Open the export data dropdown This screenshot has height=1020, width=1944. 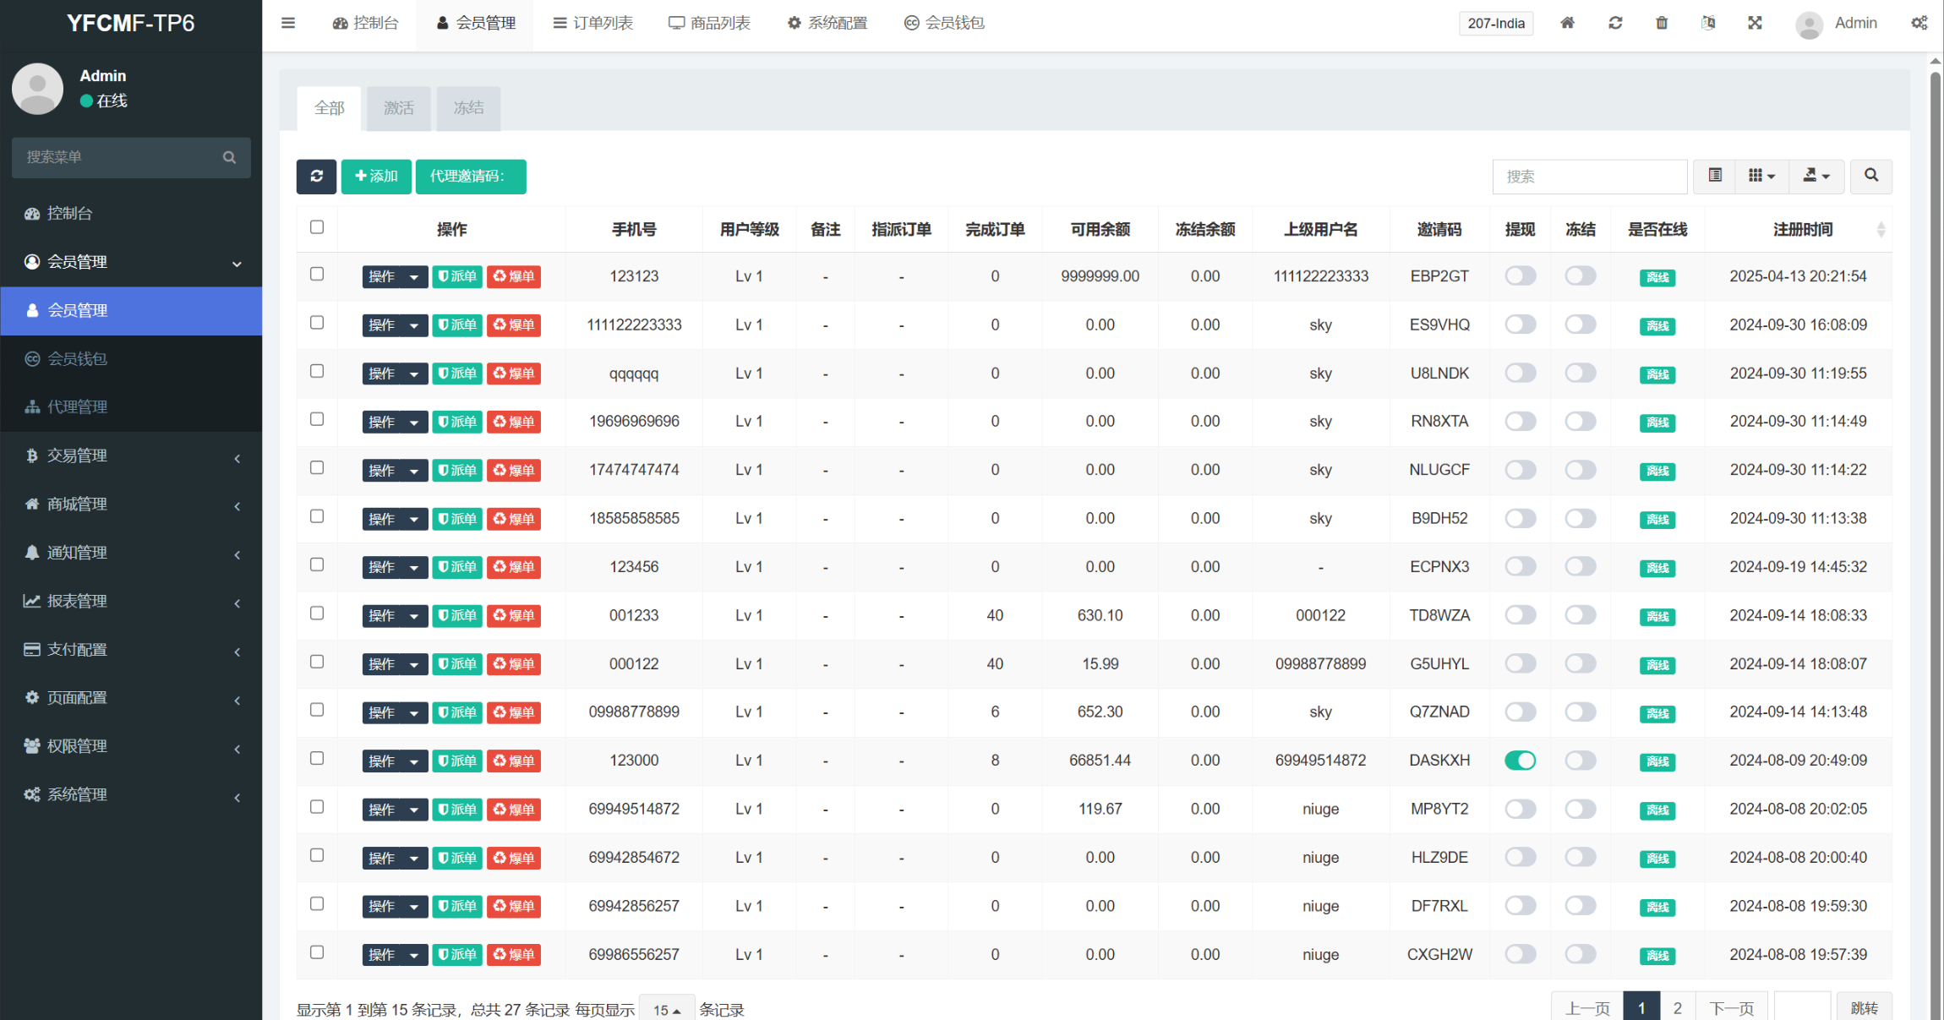pyautogui.click(x=1816, y=176)
